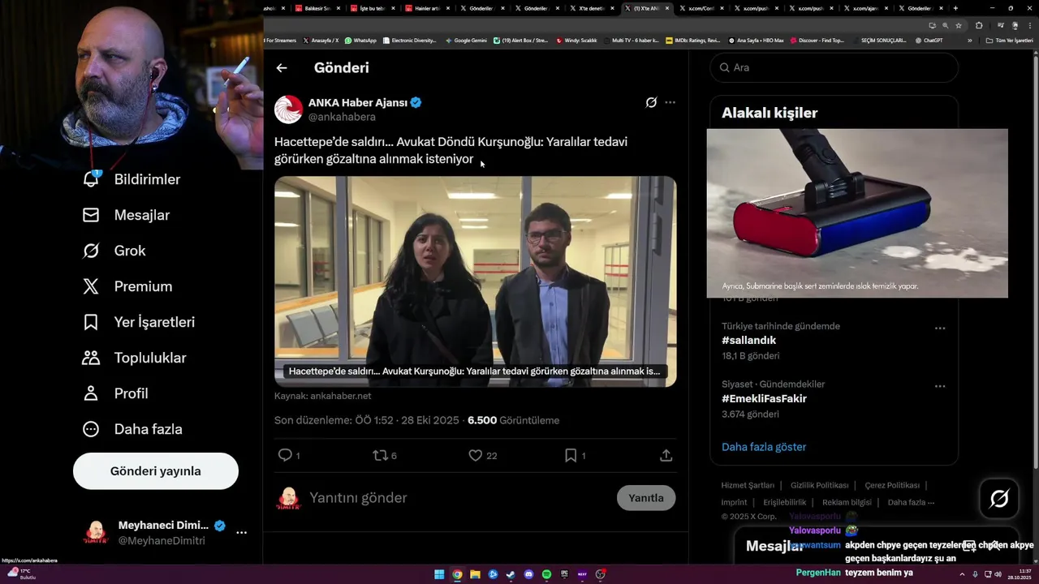
Task: Click Daha fazla göster under trends
Action: click(x=764, y=447)
